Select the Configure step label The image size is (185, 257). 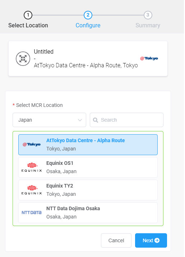pyautogui.click(x=88, y=26)
